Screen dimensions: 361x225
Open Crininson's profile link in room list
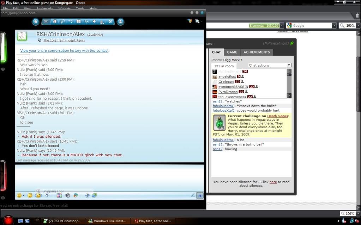point(226,82)
